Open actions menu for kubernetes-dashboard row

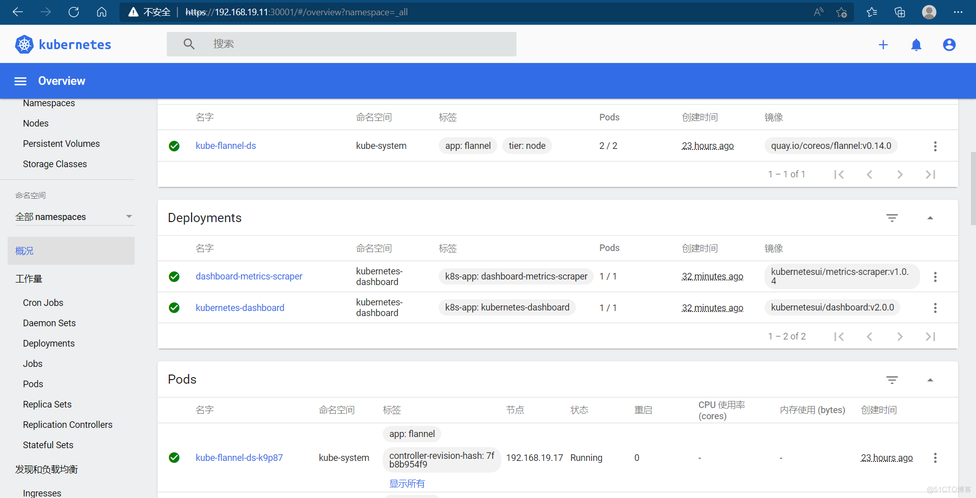[x=935, y=308]
